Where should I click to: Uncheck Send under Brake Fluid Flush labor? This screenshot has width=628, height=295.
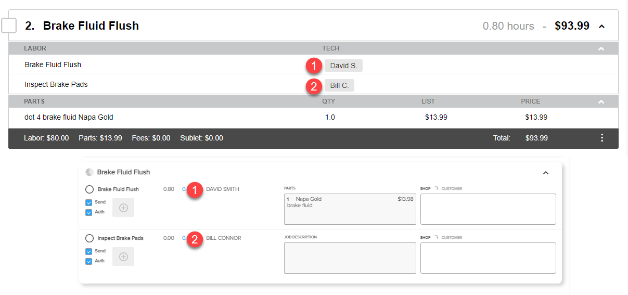coord(88,202)
